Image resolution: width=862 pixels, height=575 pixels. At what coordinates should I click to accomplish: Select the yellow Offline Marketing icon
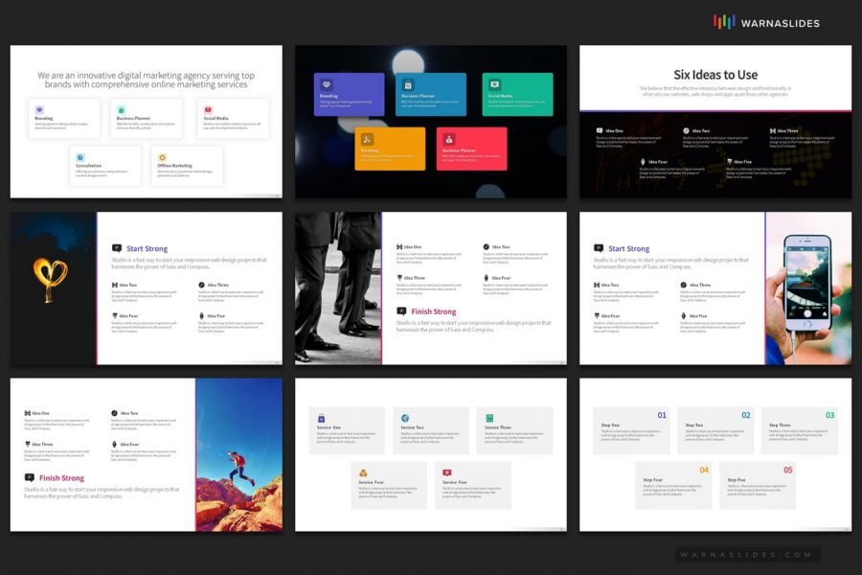tap(161, 156)
